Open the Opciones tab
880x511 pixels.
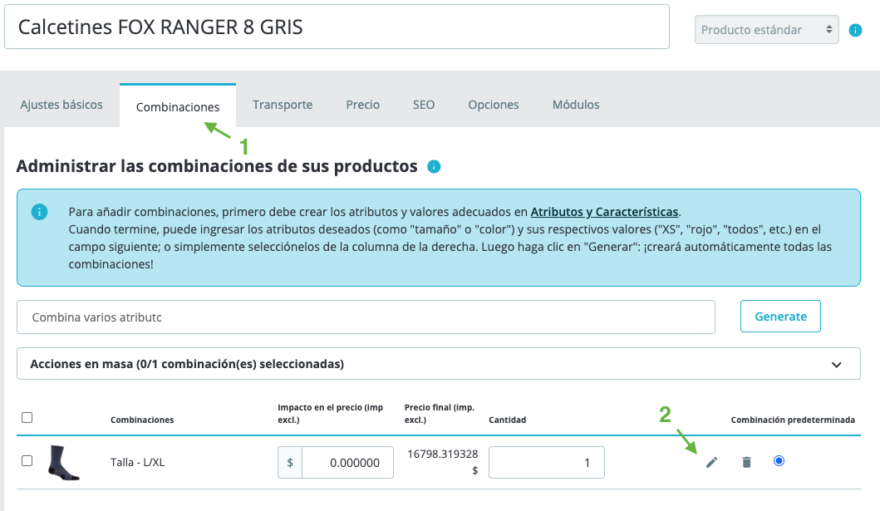pos(494,105)
